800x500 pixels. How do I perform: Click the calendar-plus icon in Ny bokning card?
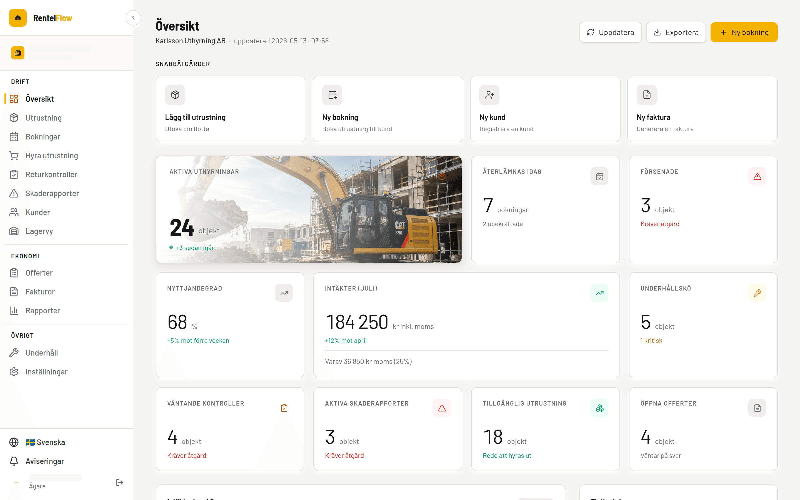[332, 95]
